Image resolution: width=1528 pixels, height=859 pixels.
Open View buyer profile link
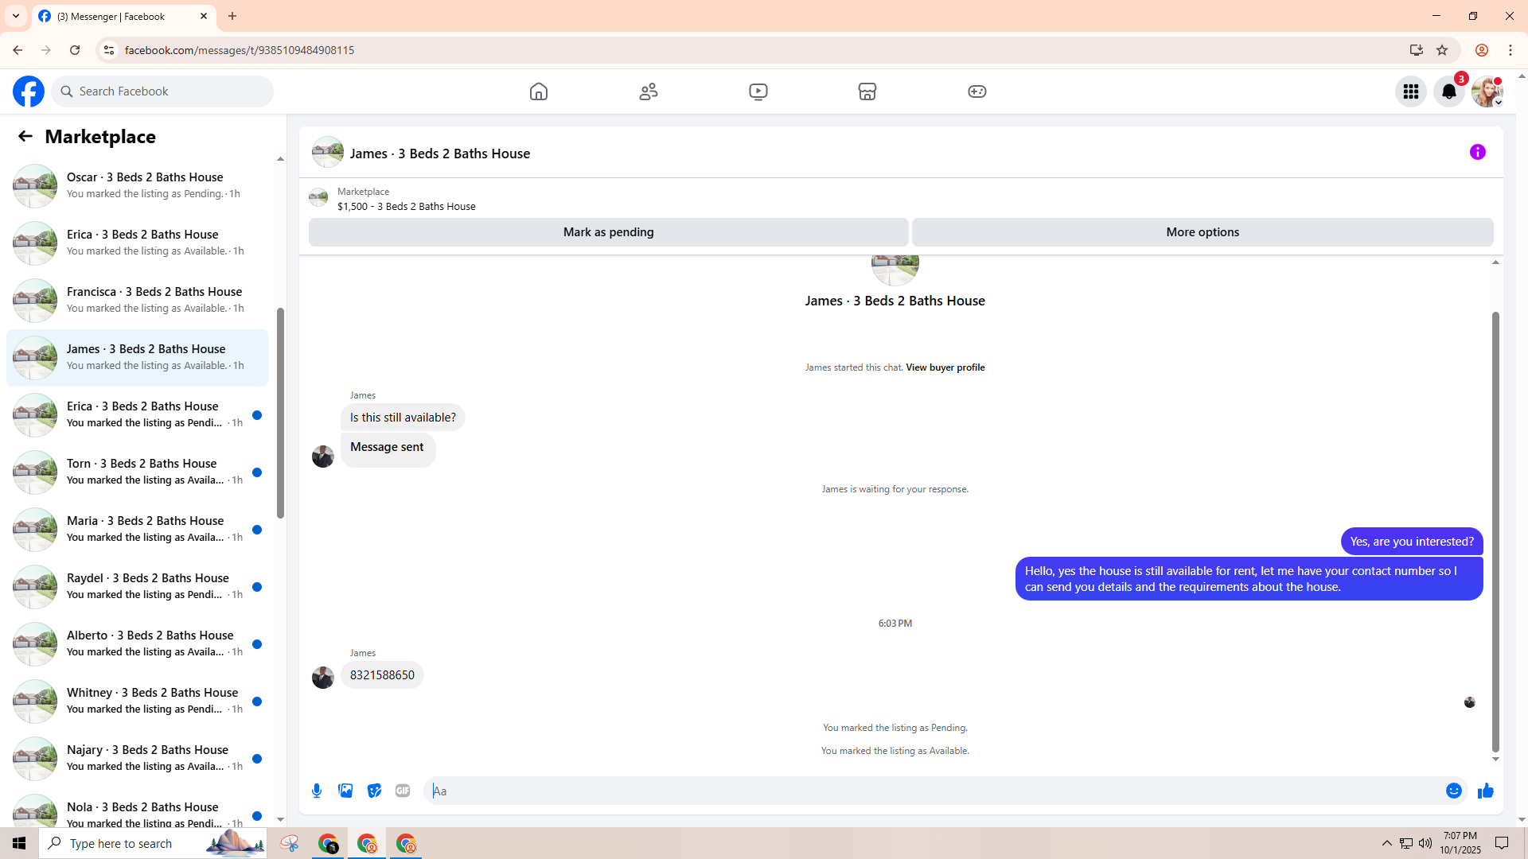tap(945, 367)
